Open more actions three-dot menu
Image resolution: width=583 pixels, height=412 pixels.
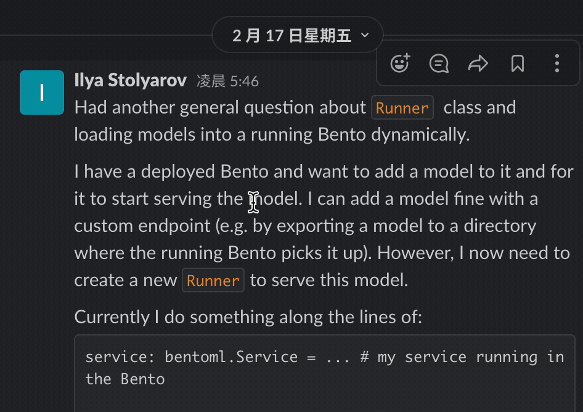click(556, 64)
